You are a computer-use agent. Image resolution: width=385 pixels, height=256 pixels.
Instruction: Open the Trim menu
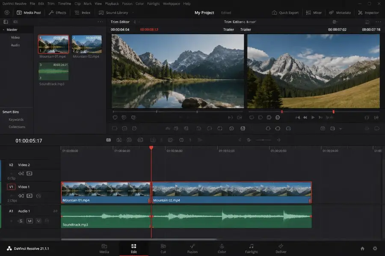click(x=51, y=4)
